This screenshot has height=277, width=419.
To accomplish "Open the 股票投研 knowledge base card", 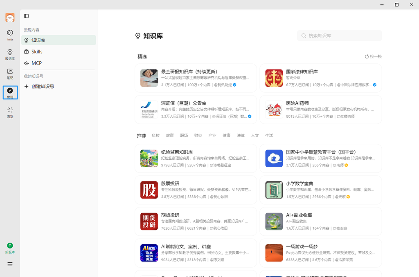I will (x=196, y=190).
